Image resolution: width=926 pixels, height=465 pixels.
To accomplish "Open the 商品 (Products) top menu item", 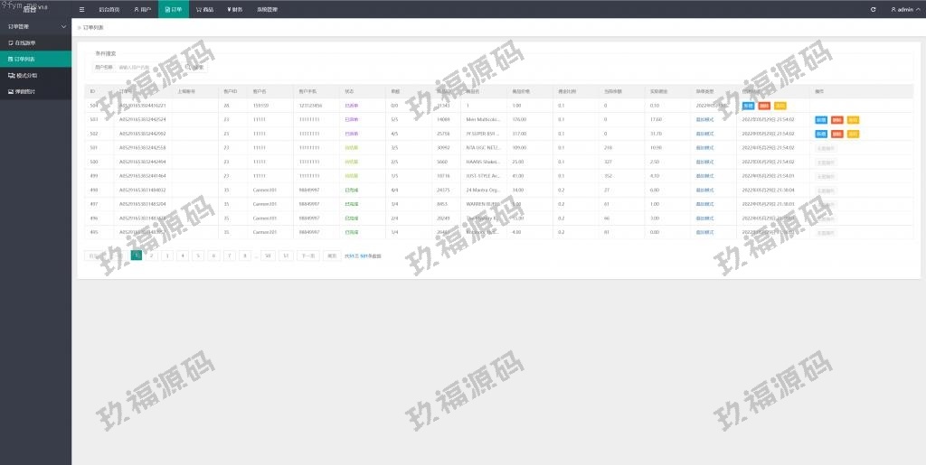I will [204, 9].
